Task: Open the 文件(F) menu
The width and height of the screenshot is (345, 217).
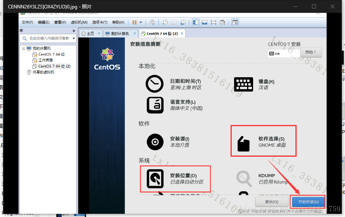Action: 27,22
